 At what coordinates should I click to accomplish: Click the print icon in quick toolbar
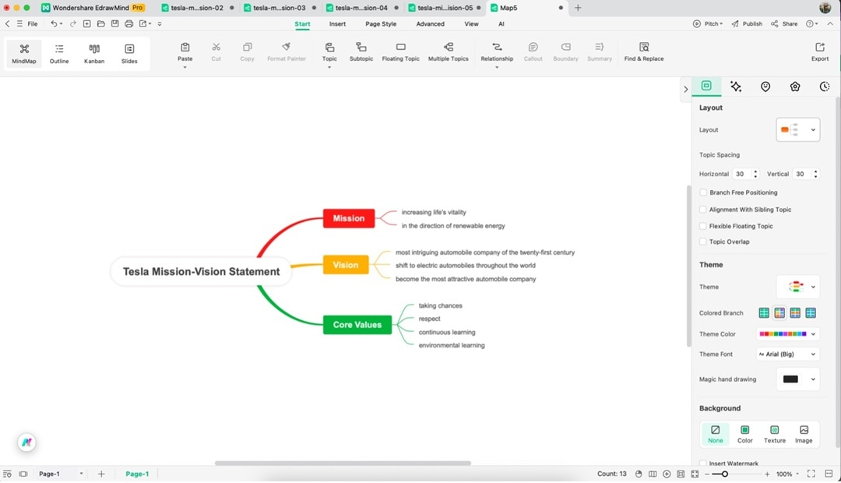(128, 23)
